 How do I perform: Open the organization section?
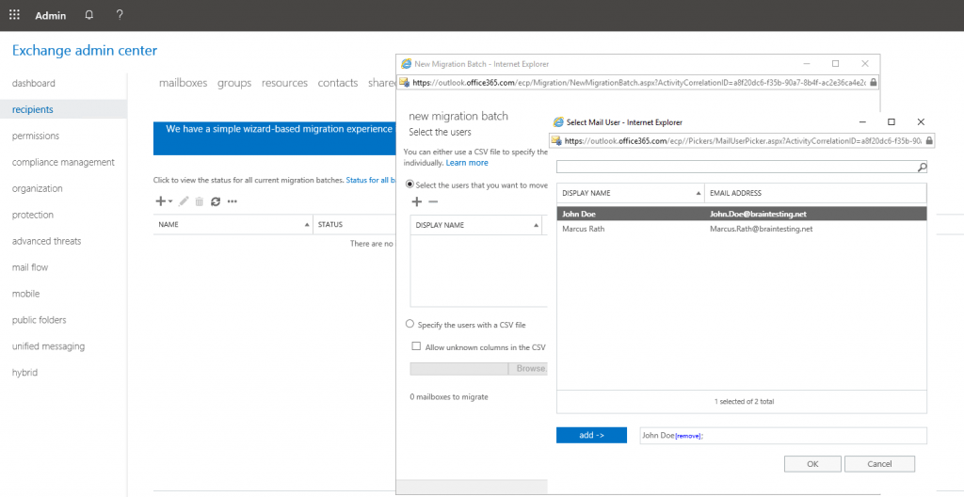[37, 188]
